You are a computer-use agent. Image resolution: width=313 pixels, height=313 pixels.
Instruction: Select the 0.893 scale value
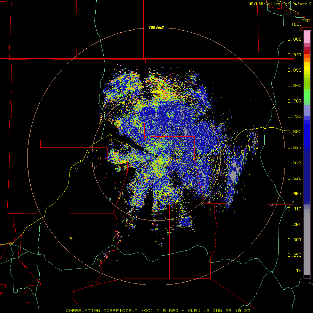(295, 70)
